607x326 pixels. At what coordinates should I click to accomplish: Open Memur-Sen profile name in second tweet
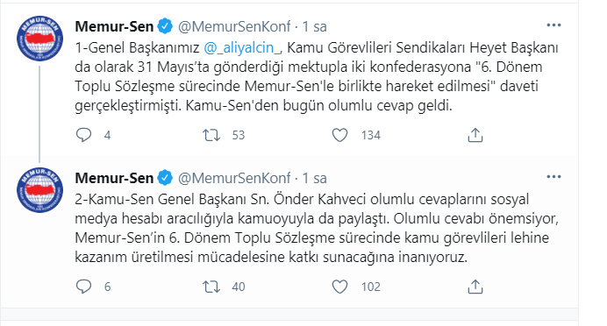[114, 178]
